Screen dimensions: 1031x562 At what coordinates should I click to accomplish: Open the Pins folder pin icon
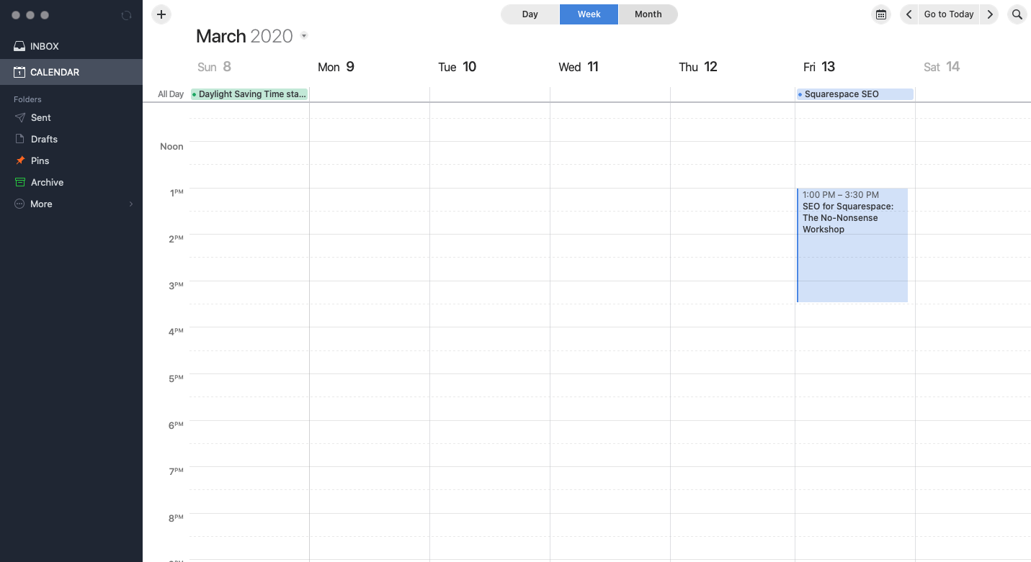(19, 160)
